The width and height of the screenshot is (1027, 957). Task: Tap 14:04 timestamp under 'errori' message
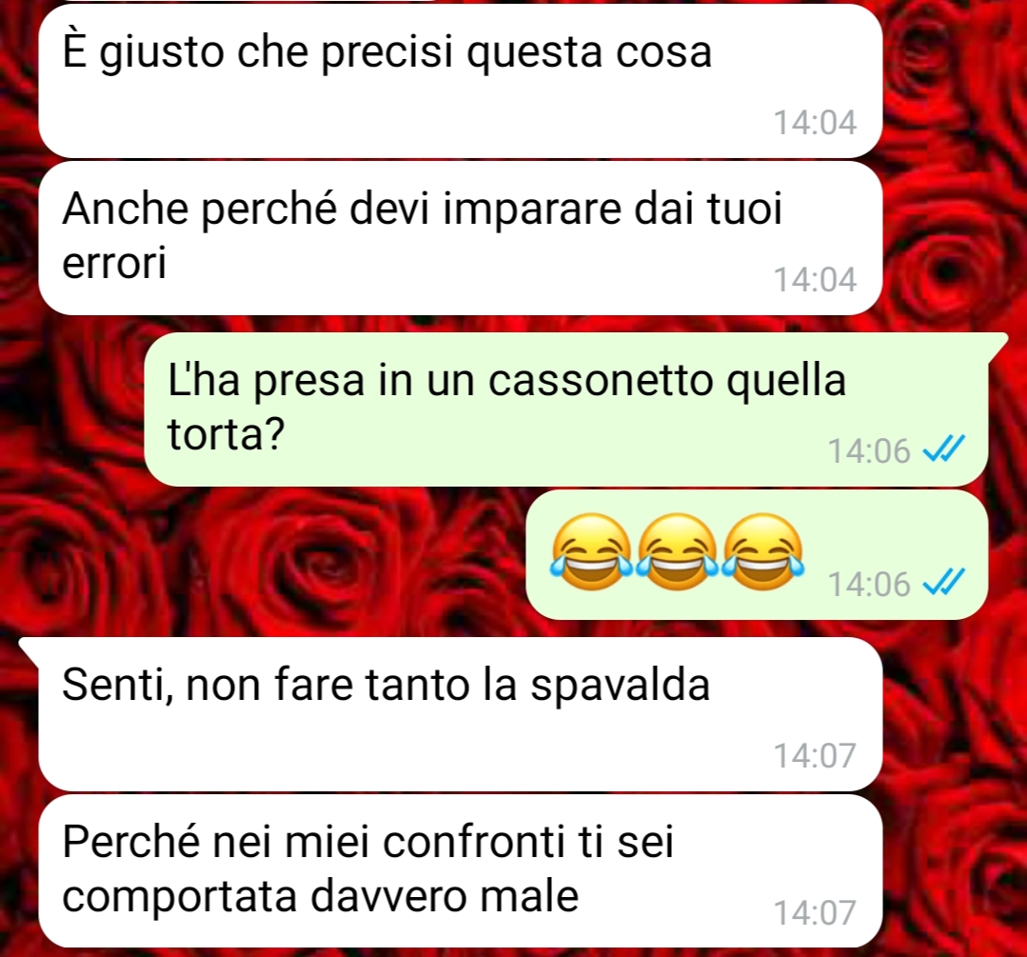point(815,280)
